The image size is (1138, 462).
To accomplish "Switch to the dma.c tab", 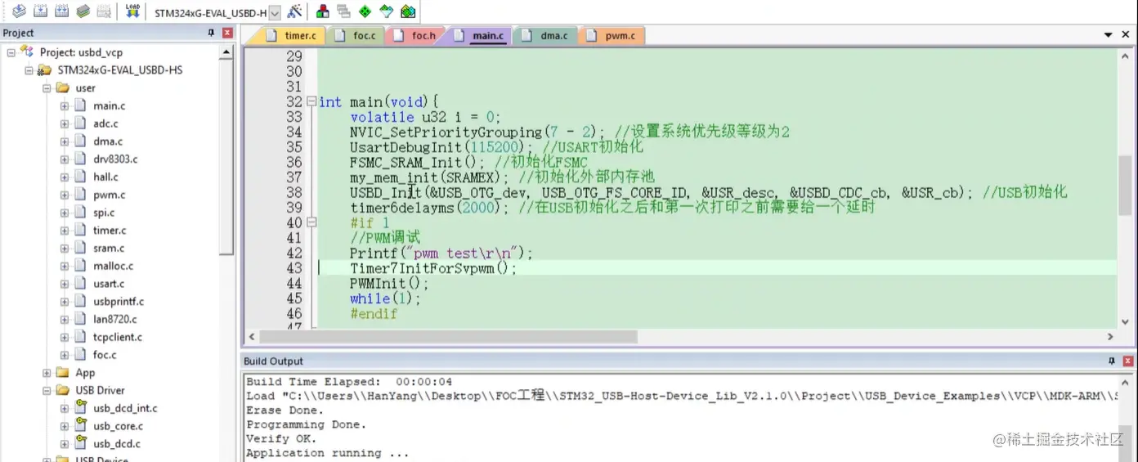I will pyautogui.click(x=545, y=35).
